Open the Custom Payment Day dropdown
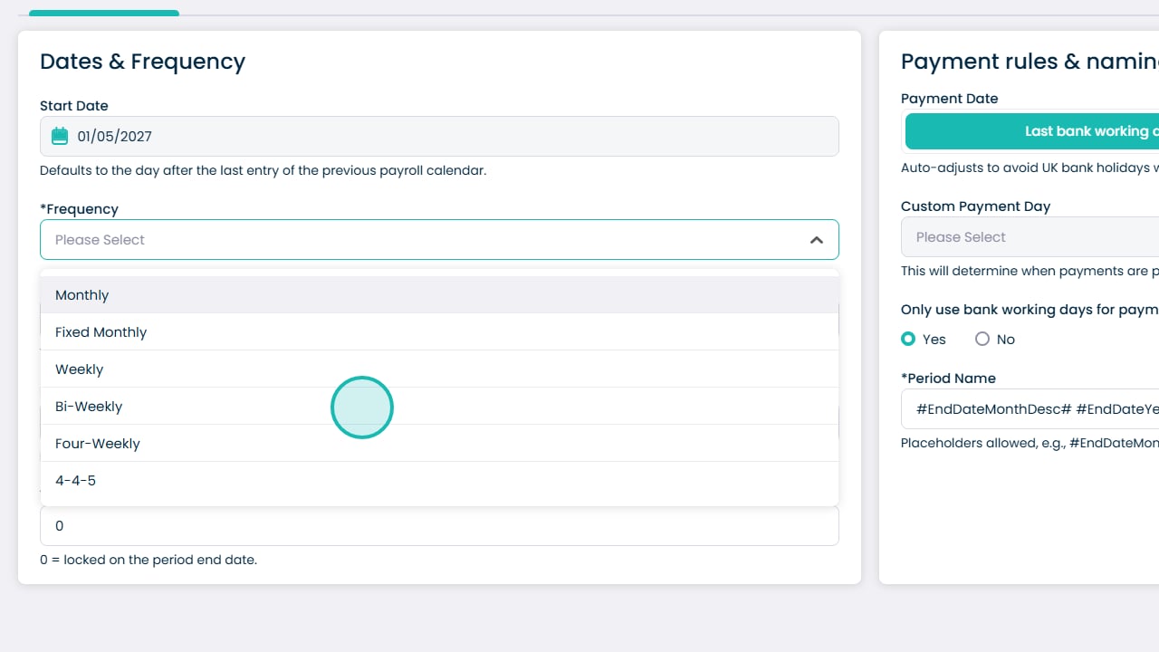Image resolution: width=1159 pixels, height=652 pixels. [1030, 237]
